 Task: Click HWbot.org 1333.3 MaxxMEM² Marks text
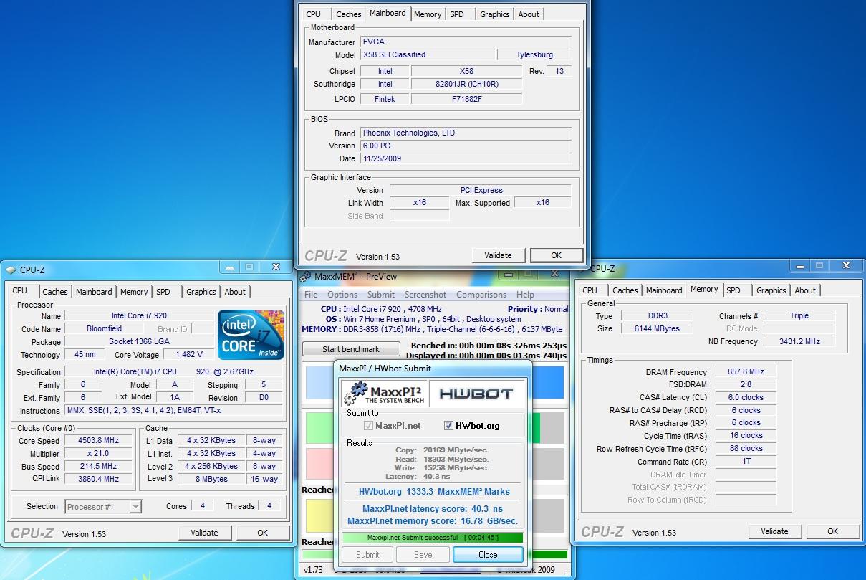pos(434,492)
